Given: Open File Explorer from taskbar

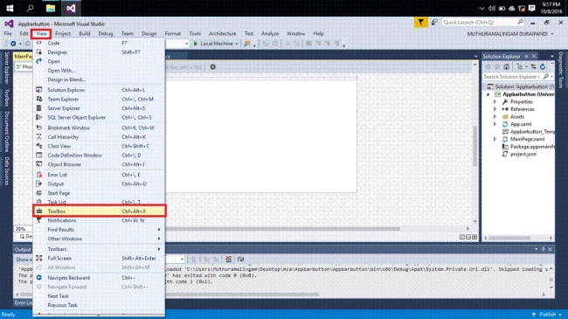Looking at the screenshot, I should [x=51, y=8].
